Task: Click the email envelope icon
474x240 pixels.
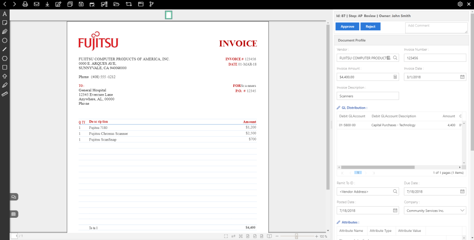Action: [x=36, y=4]
